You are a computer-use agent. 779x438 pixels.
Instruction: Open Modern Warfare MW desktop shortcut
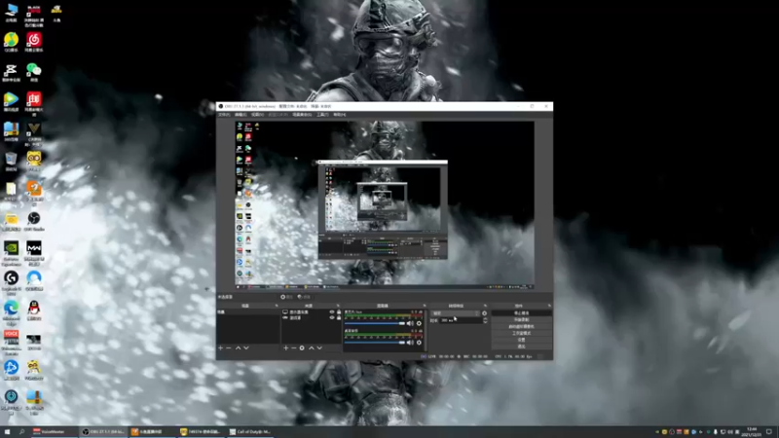34,253
